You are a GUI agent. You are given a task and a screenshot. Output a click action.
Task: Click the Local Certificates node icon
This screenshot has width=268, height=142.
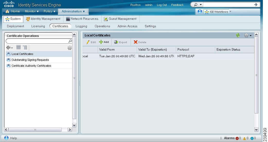[8, 54]
